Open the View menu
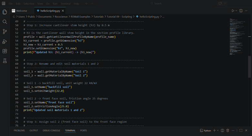252x136 pixels. (40, 4)
